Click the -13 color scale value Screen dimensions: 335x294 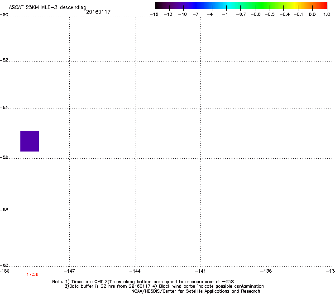pos(168,14)
